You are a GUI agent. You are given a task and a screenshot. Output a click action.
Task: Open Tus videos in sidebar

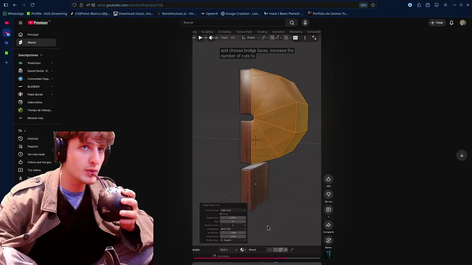point(36,170)
